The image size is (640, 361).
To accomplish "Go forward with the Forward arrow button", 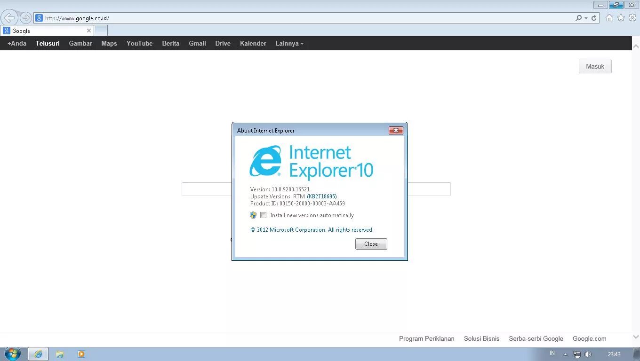I will pos(25,18).
